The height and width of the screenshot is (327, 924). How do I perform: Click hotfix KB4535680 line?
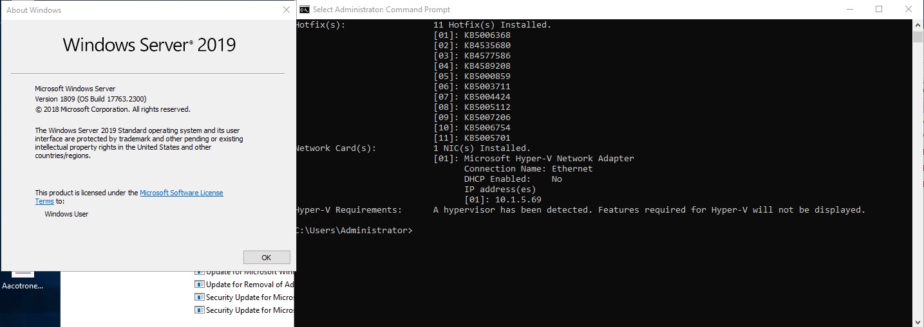(x=472, y=46)
